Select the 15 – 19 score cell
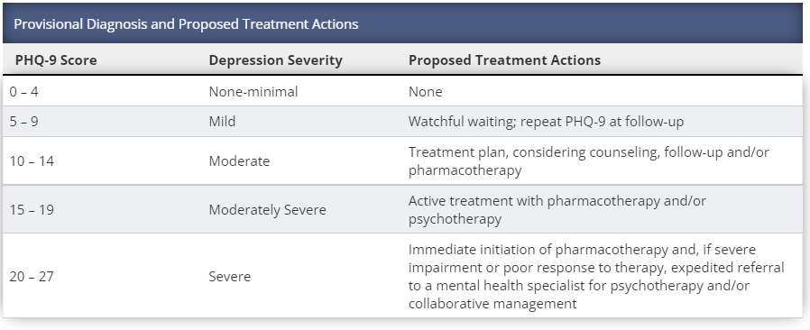 (32, 210)
